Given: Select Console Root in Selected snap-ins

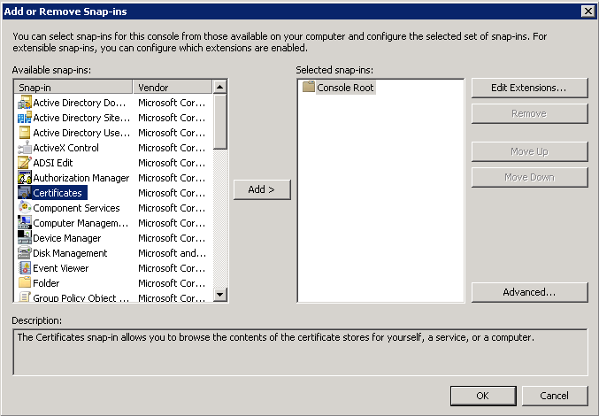Looking at the screenshot, I should click(345, 88).
